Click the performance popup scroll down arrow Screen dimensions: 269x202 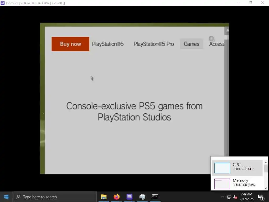[x=266, y=188]
